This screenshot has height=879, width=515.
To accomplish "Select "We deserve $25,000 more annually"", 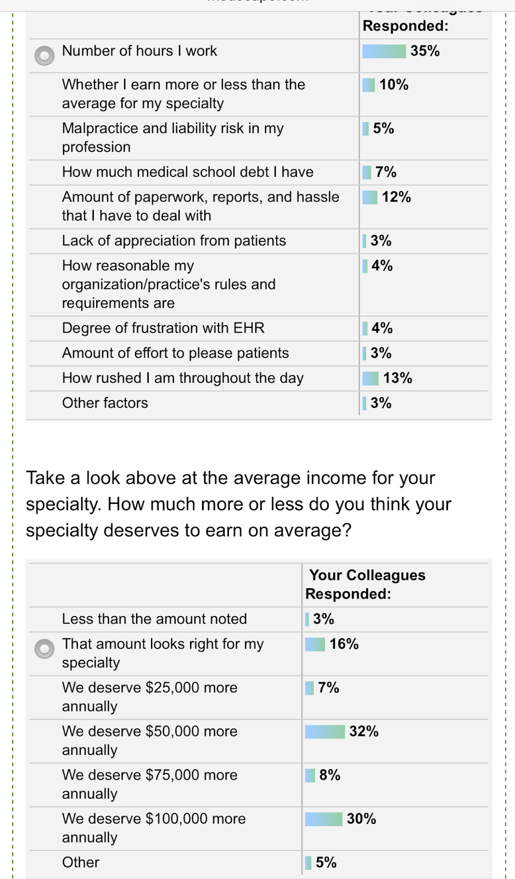I will click(149, 697).
